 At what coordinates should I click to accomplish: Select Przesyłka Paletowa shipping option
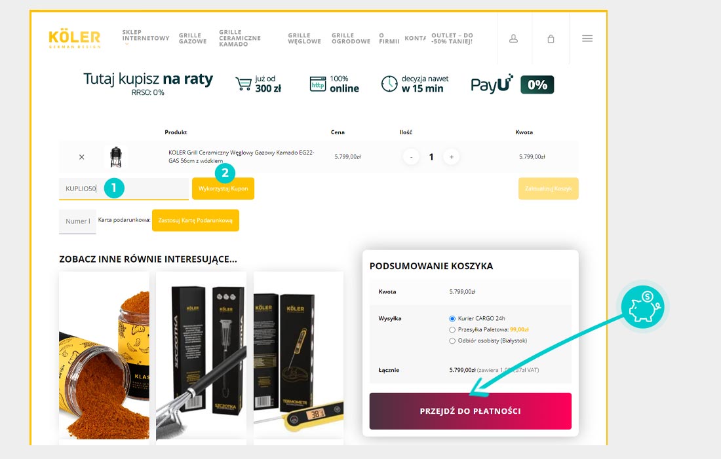[x=452, y=329]
